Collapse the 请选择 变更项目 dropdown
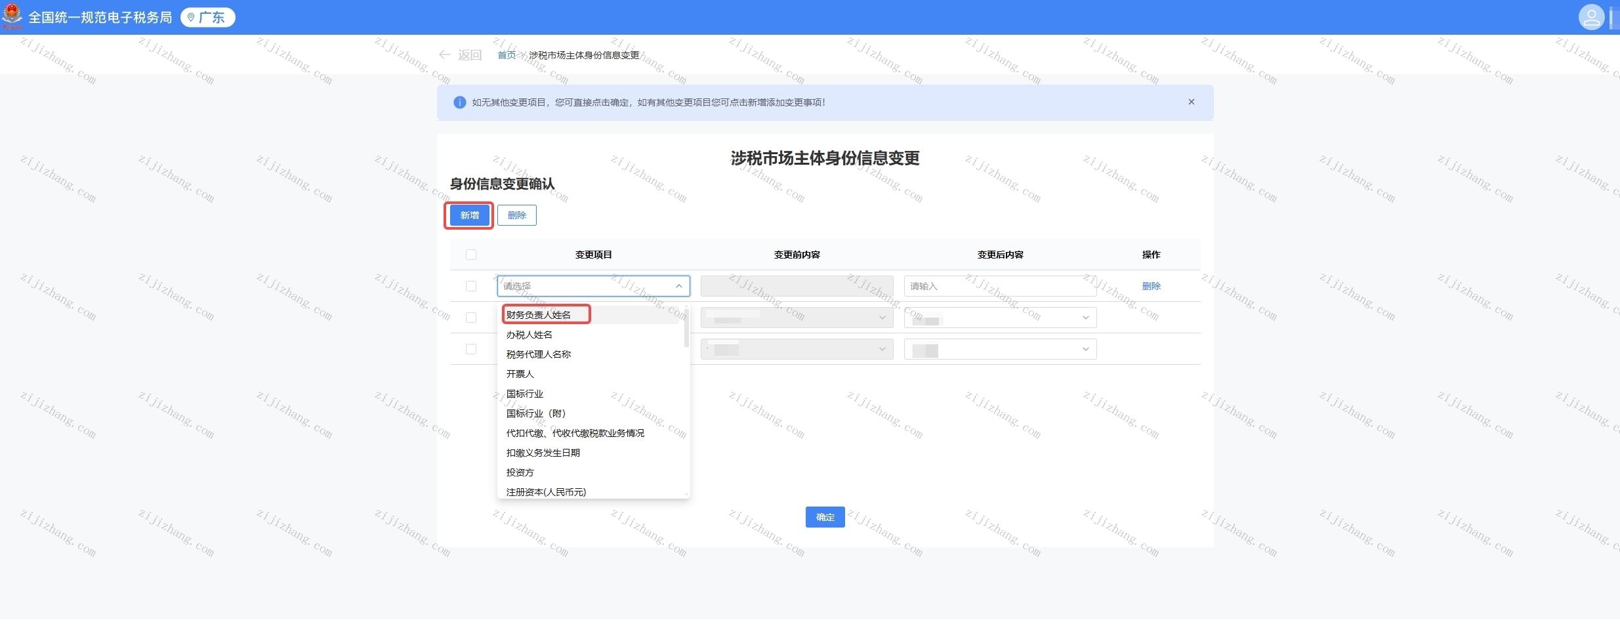The height and width of the screenshot is (624, 1620). click(x=593, y=286)
